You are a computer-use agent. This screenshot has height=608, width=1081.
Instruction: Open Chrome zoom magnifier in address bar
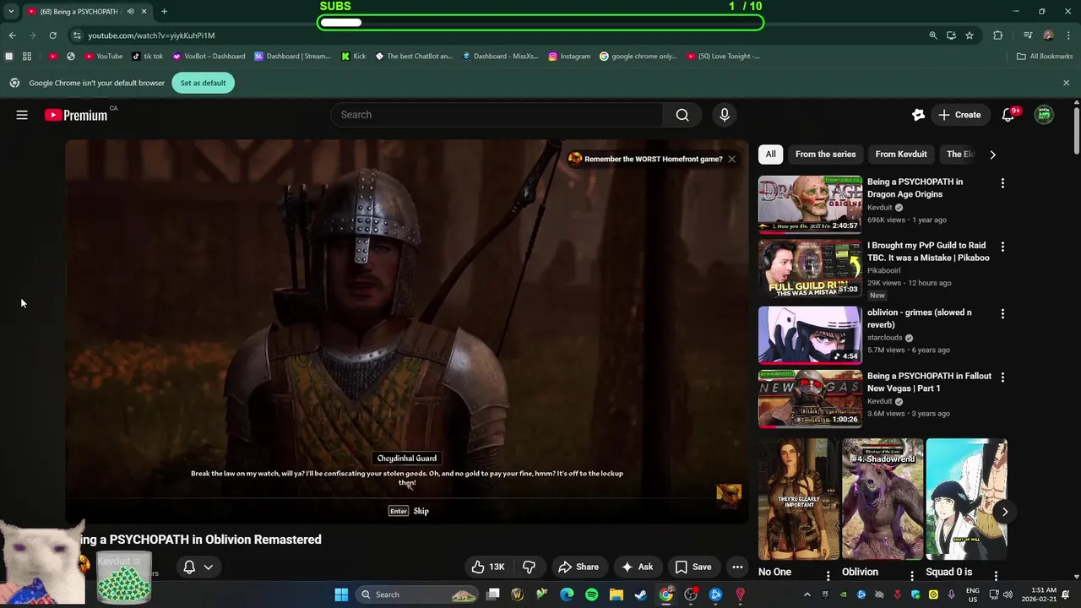point(933,35)
